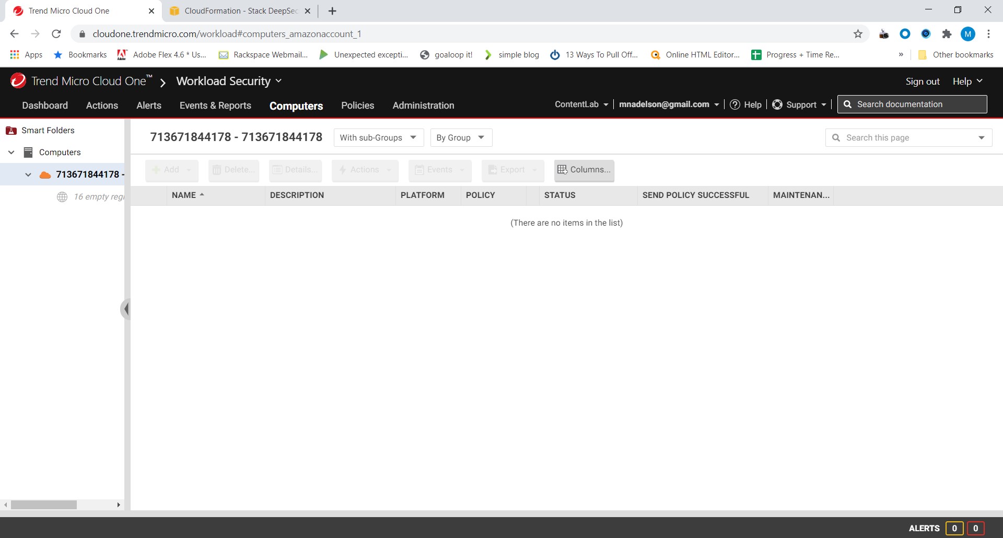Open Chrome extensions puzzle icon

point(947,34)
